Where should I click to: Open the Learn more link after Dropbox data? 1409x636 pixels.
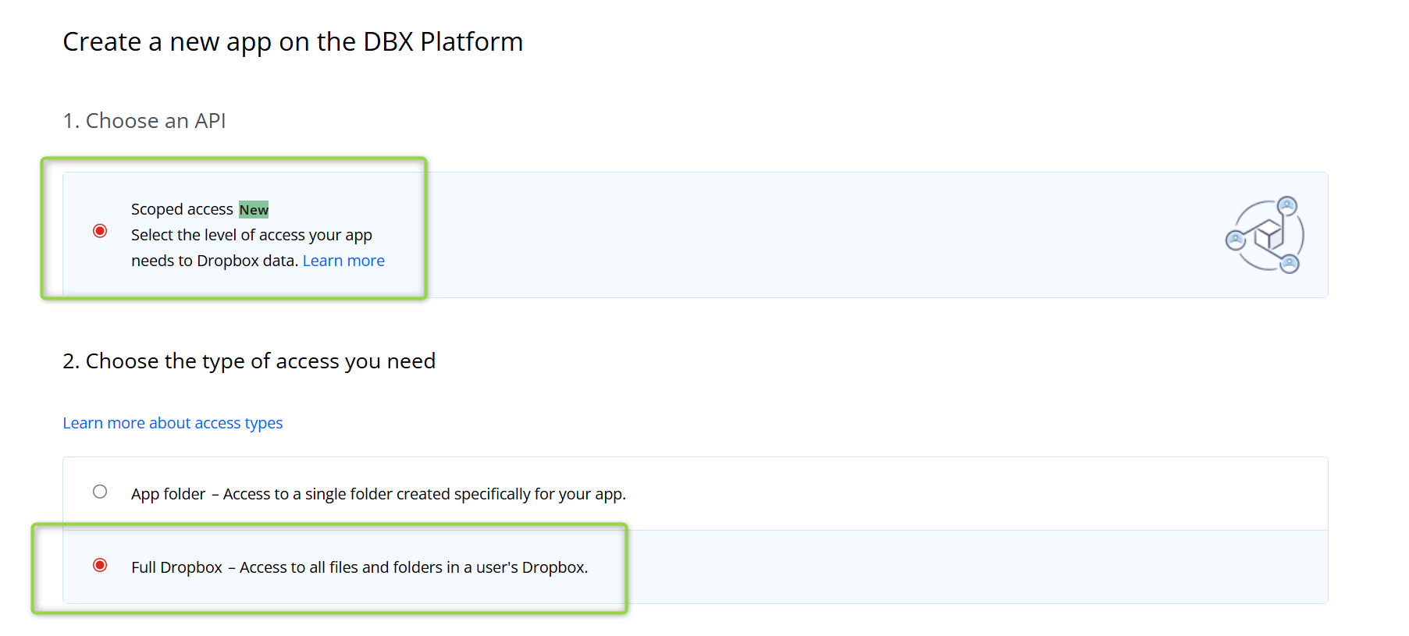[x=343, y=261]
